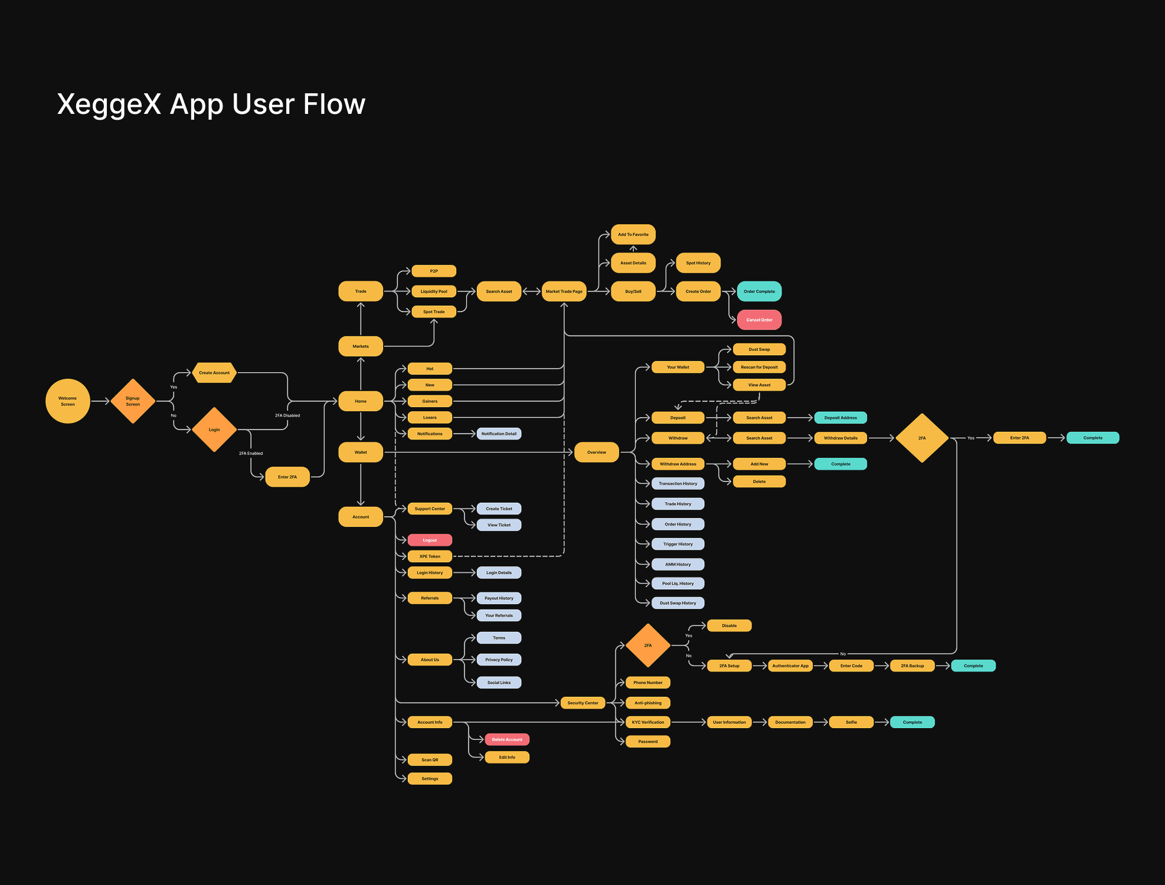Select the Scan QR node
Viewport: 1165px width, 885px height.
click(x=430, y=760)
